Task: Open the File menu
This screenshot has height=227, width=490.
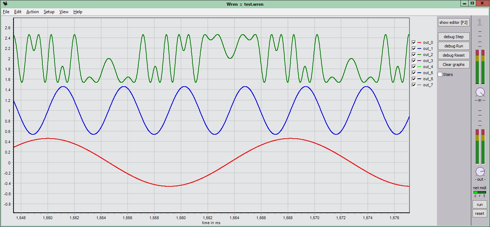Action: [x=6, y=12]
